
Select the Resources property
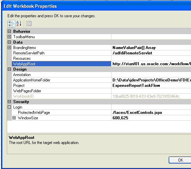pos(62,58)
